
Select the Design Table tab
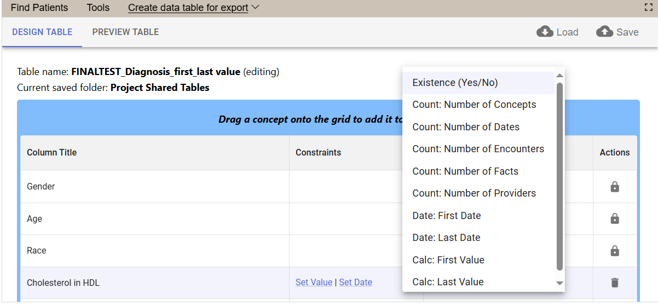pos(42,32)
